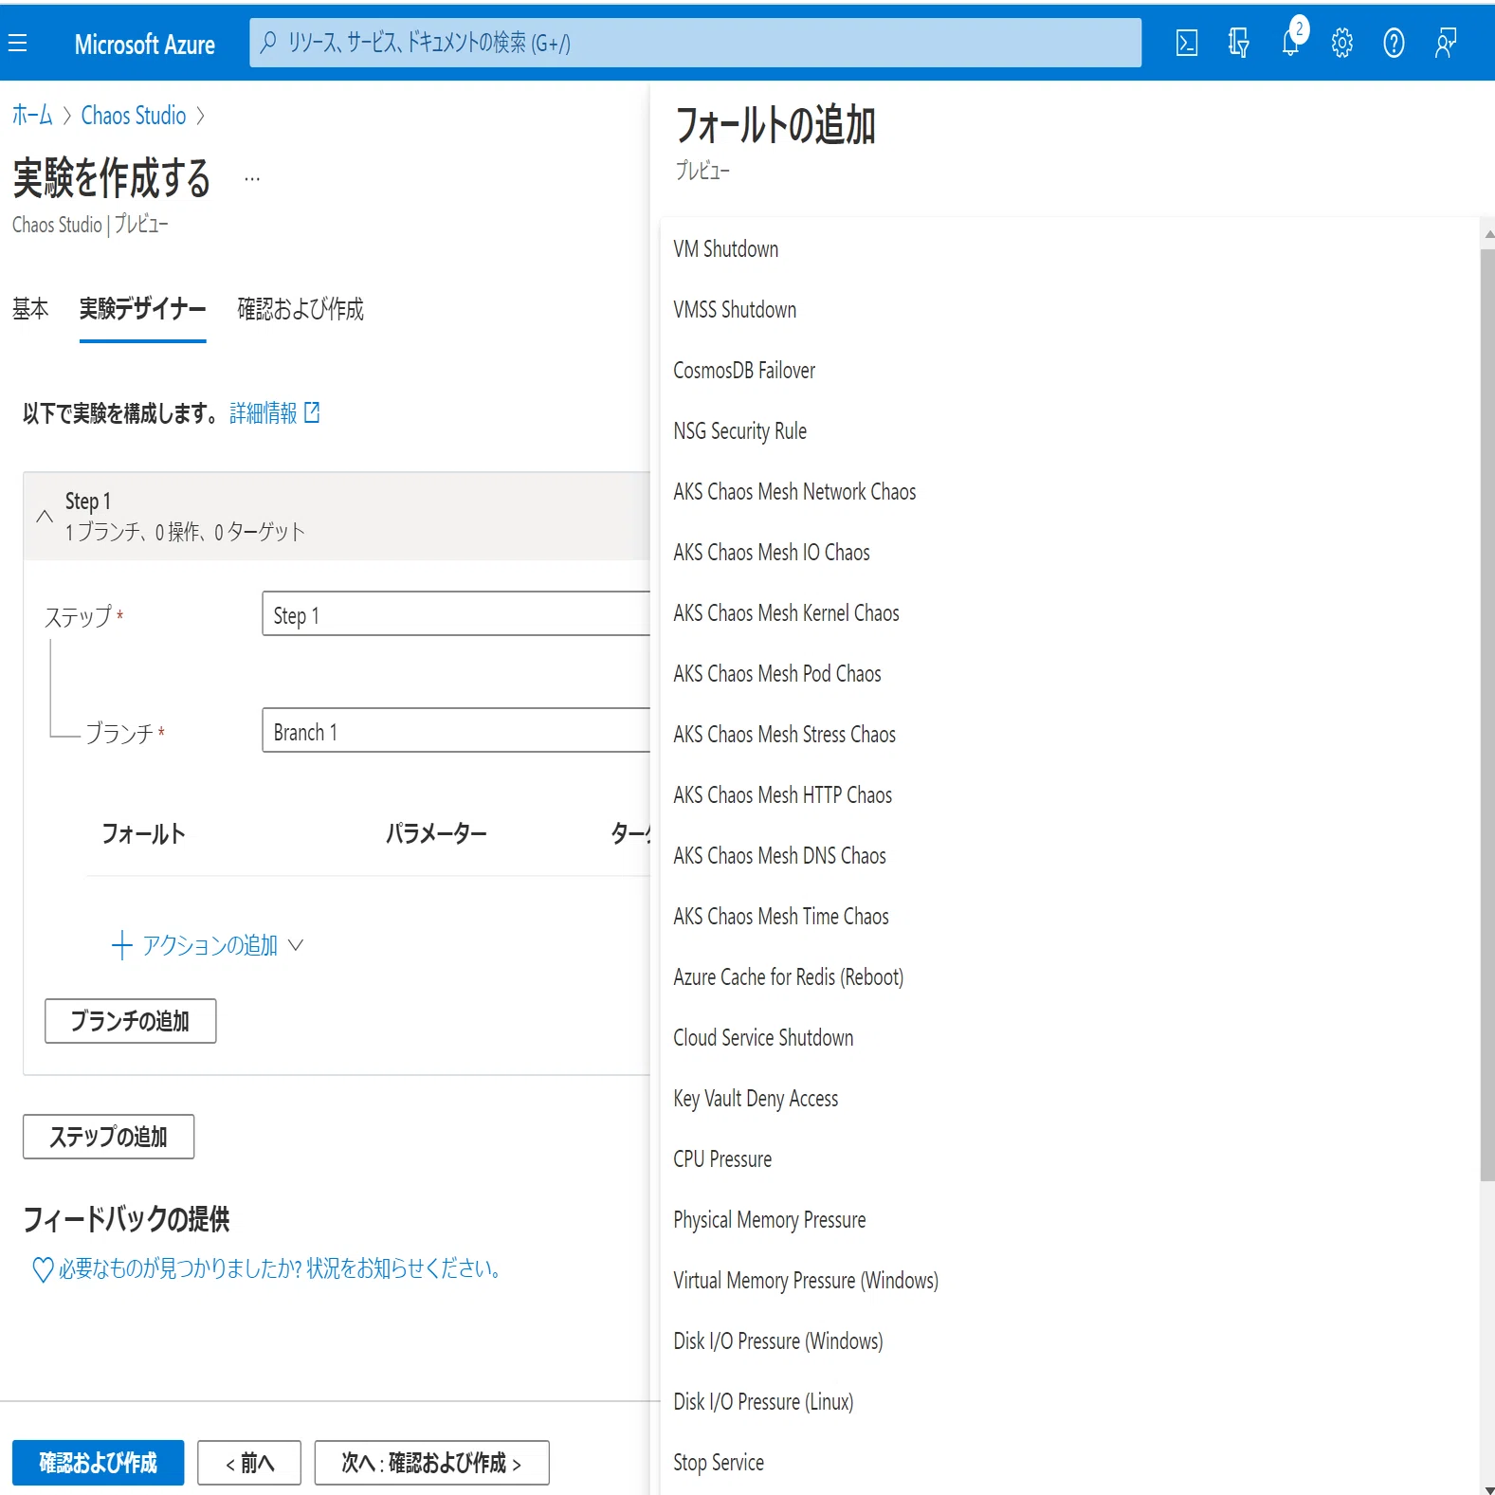Select the 実験デザイナー tab

coord(143,309)
